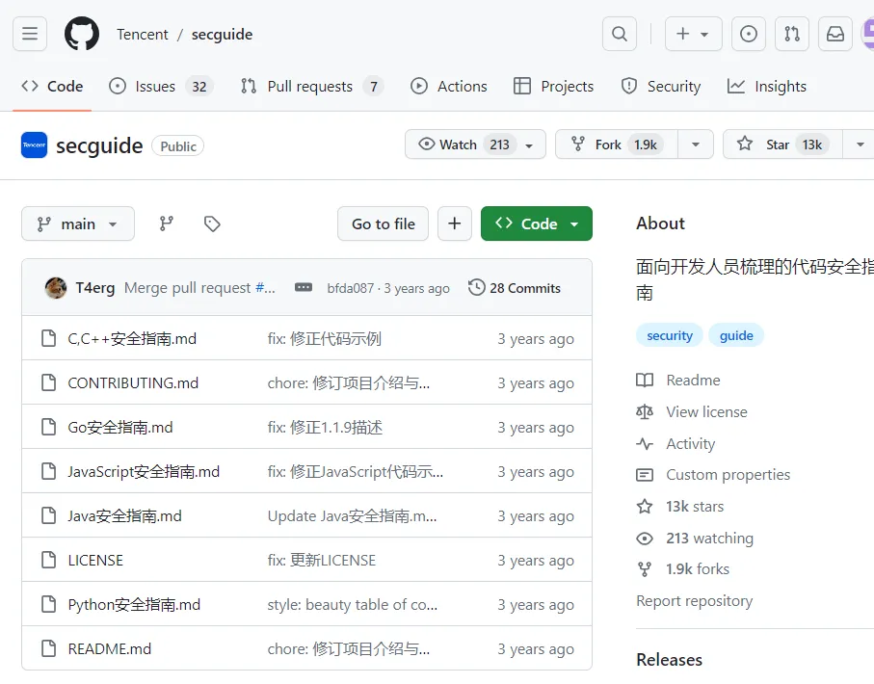This screenshot has height=684, width=874.
Task: Open the issues icon in header
Action: 749,34
